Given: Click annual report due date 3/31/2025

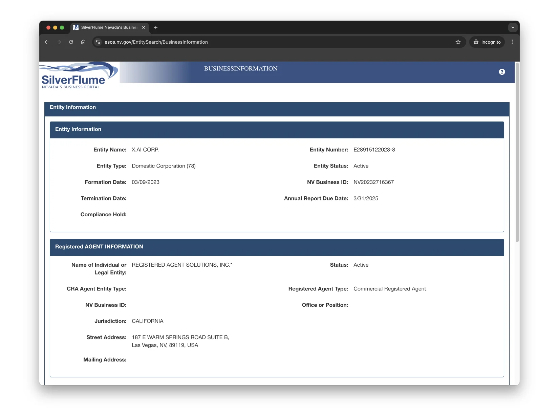Looking at the screenshot, I should point(366,198).
